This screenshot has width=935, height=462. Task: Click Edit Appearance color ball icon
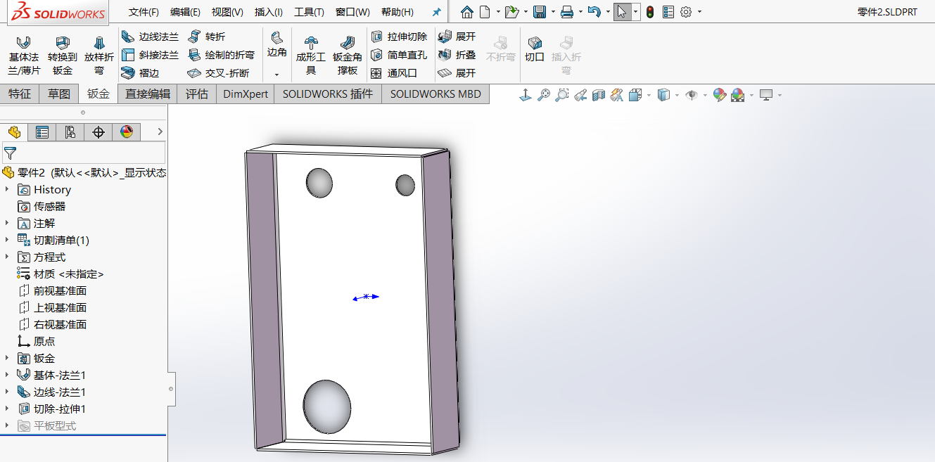719,95
